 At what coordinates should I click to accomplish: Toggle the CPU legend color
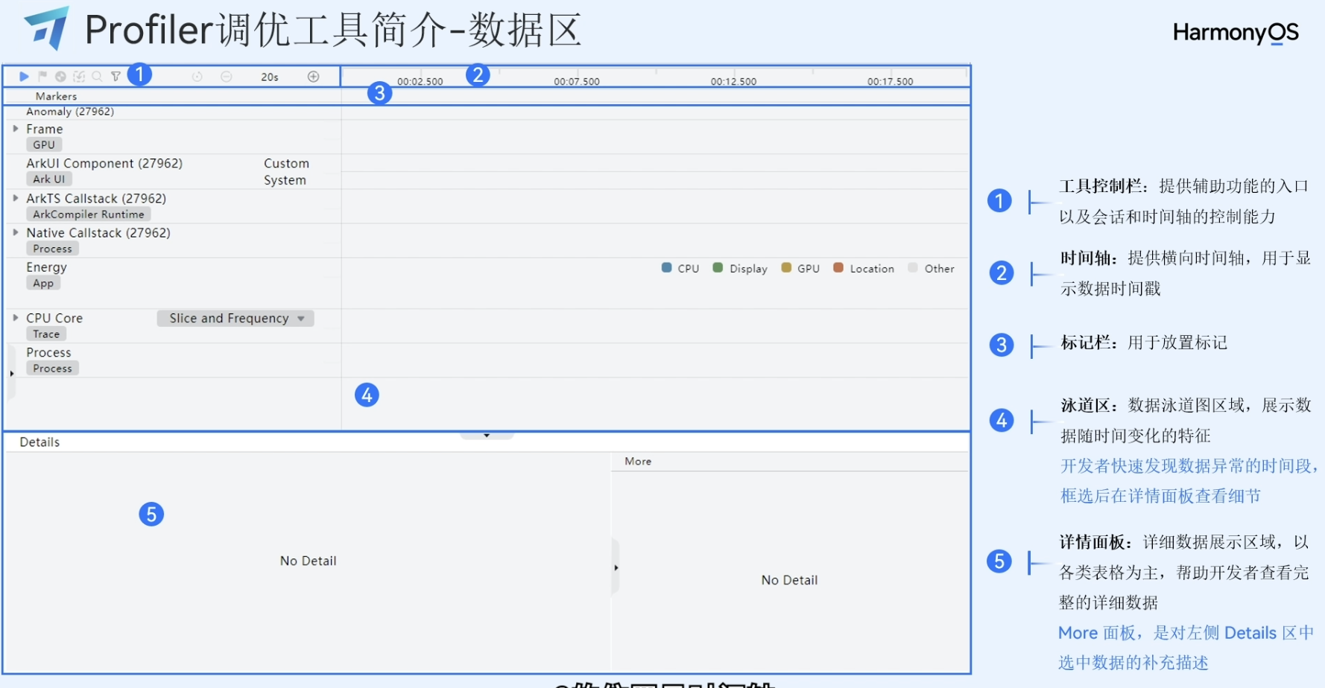tap(667, 267)
